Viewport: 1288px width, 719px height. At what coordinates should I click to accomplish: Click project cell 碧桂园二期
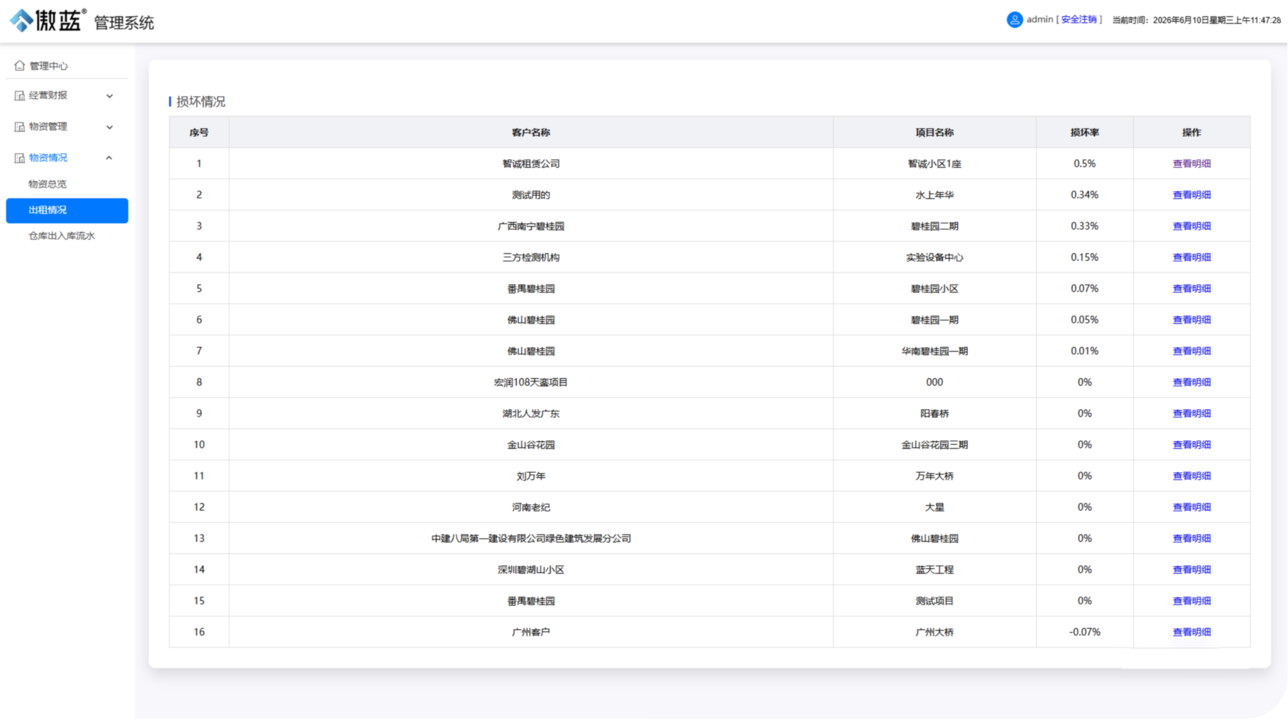tap(934, 226)
